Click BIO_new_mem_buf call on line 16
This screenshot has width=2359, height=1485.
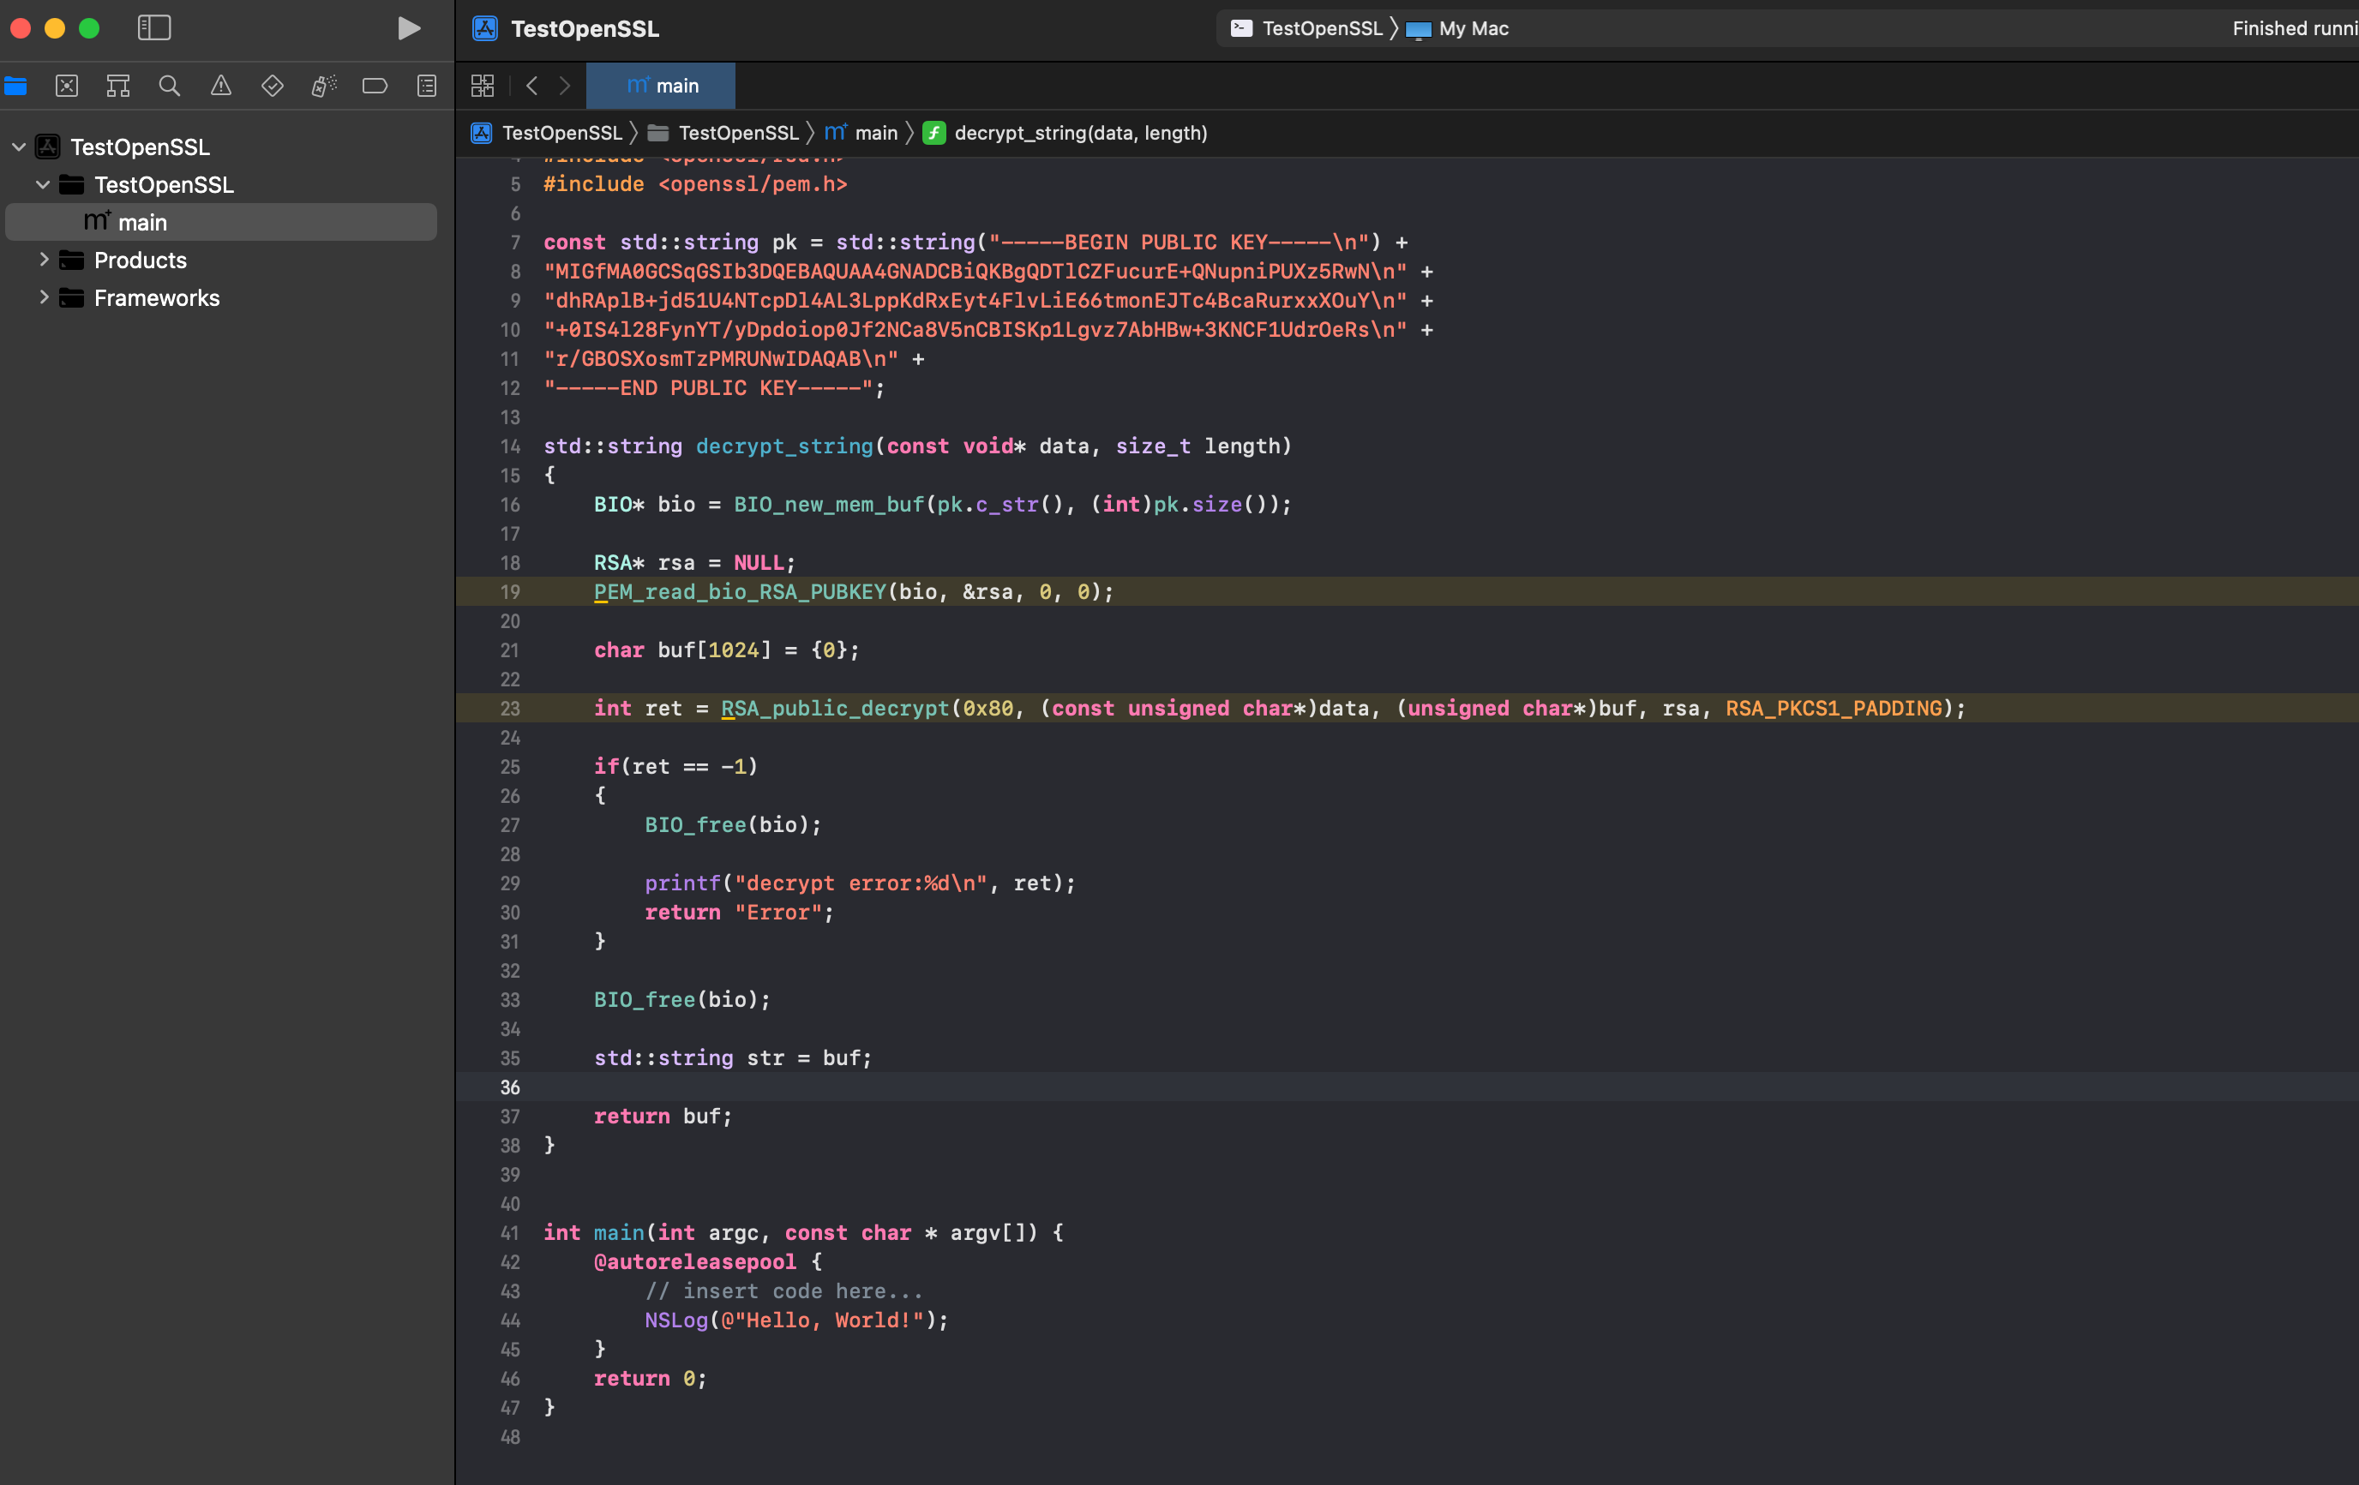[x=829, y=505]
